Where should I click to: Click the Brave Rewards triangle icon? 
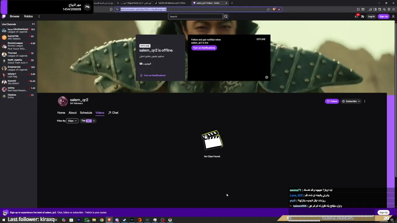tap(279, 9)
